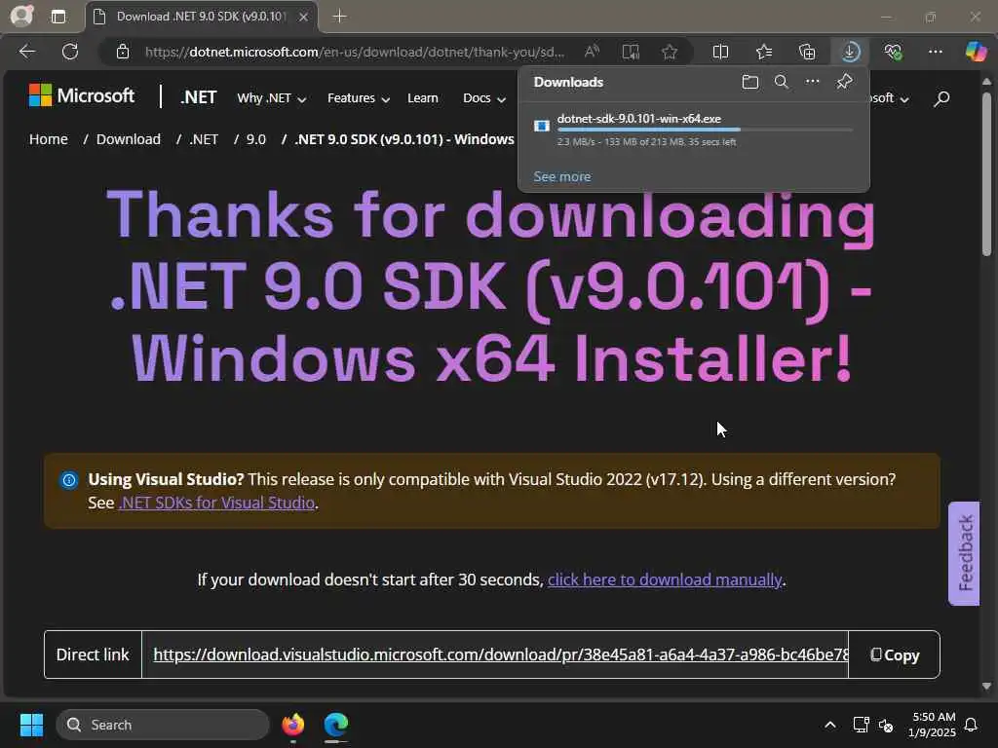Click the Windows taskbar Search box

click(x=163, y=725)
